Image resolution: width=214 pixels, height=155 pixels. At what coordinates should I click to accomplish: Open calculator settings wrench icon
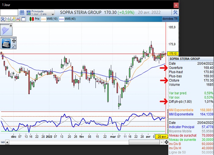[14, 46]
